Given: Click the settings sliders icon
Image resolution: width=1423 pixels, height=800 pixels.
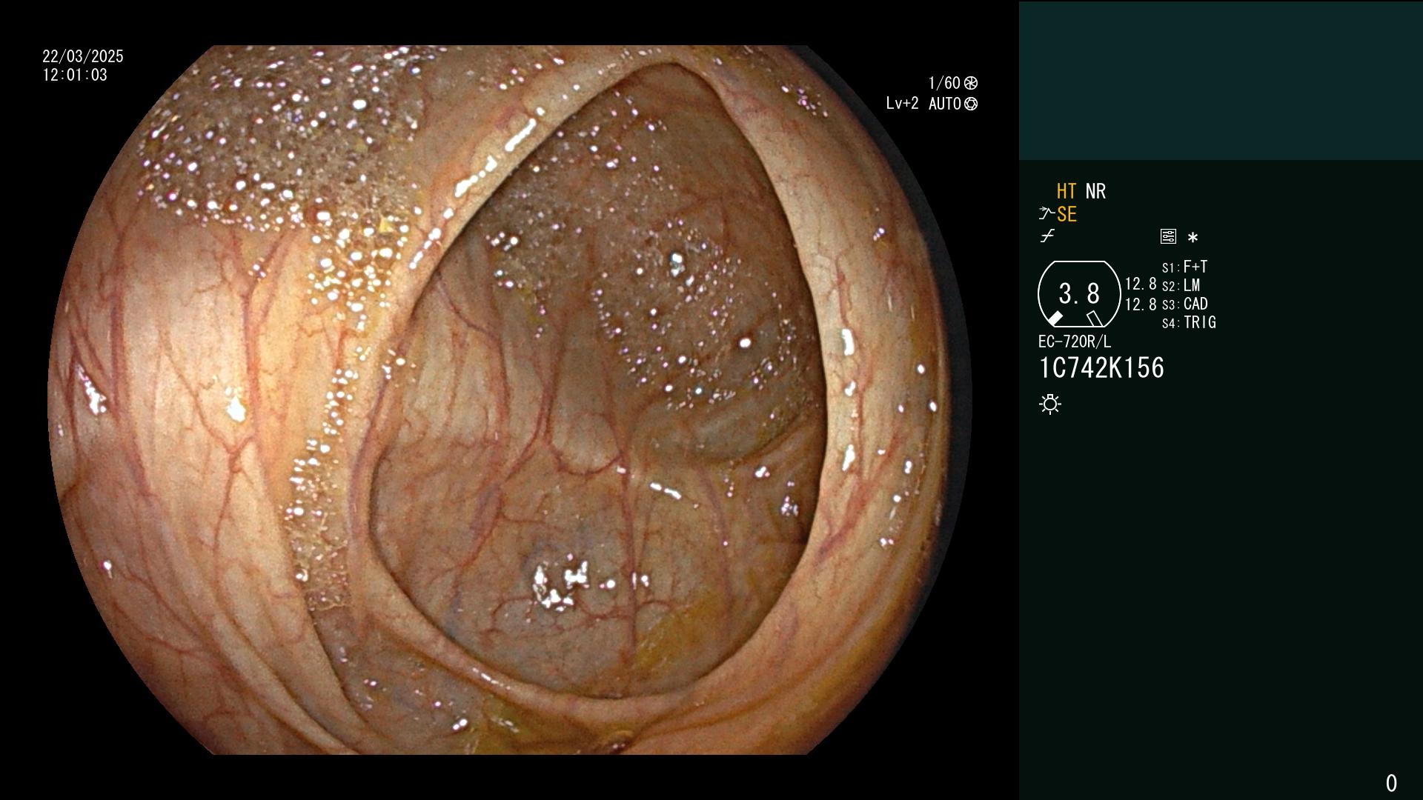Looking at the screenshot, I should pos(1168,236).
